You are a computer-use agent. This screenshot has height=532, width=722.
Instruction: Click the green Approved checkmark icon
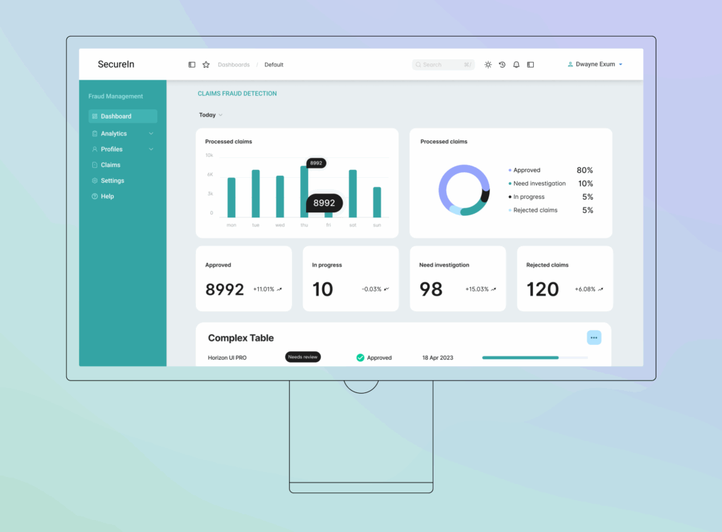click(x=360, y=358)
